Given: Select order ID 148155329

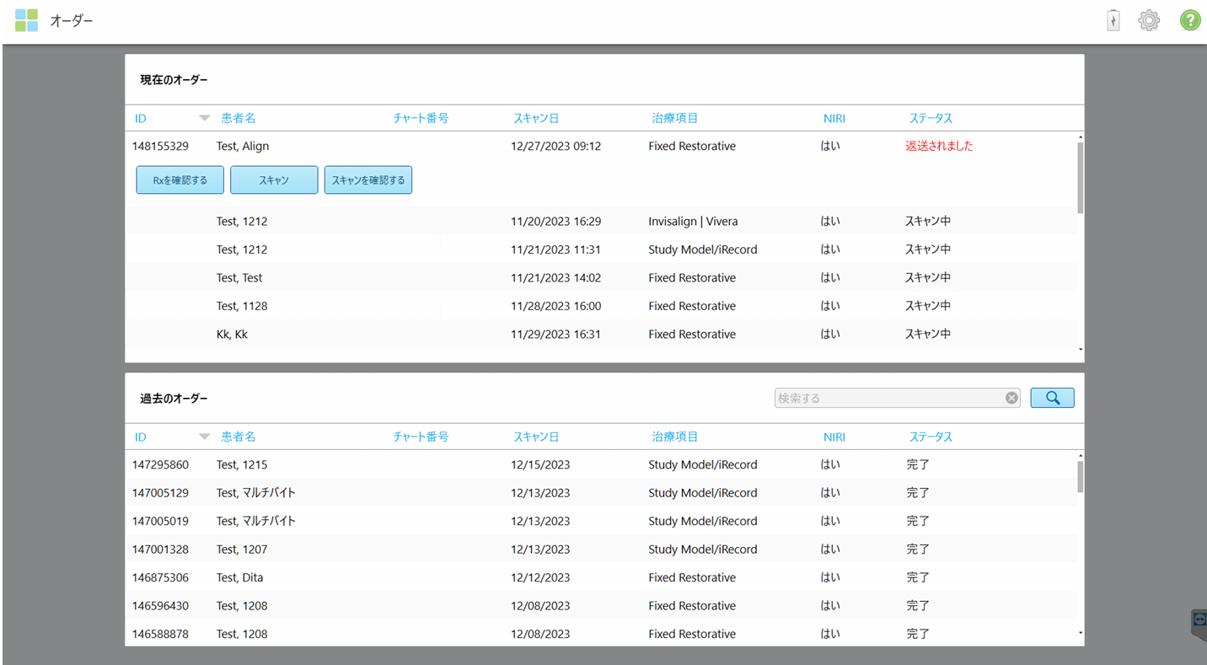Looking at the screenshot, I should (x=160, y=146).
